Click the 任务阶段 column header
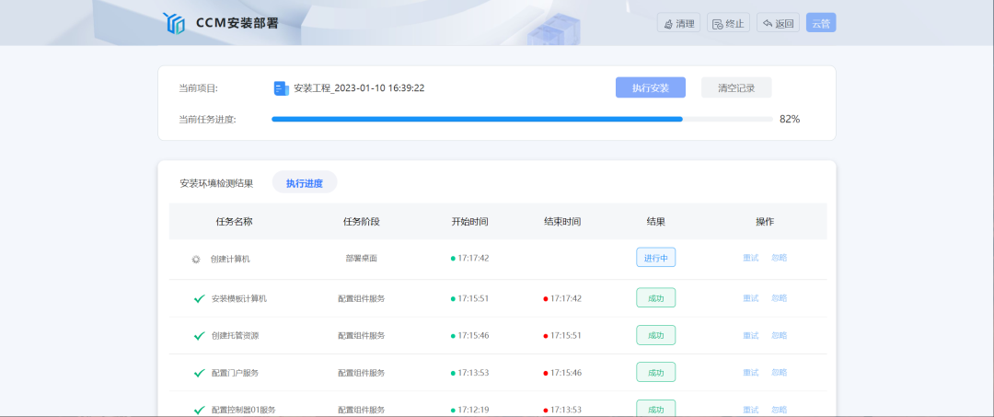 (362, 222)
